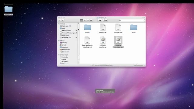This screenshot has height=109, width=194.
Task: Select the YogBox_1 folder on desktop
Action: (8, 9)
